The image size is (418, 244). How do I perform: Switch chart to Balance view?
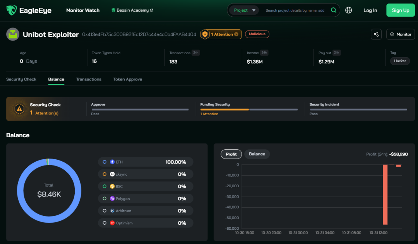(x=257, y=154)
